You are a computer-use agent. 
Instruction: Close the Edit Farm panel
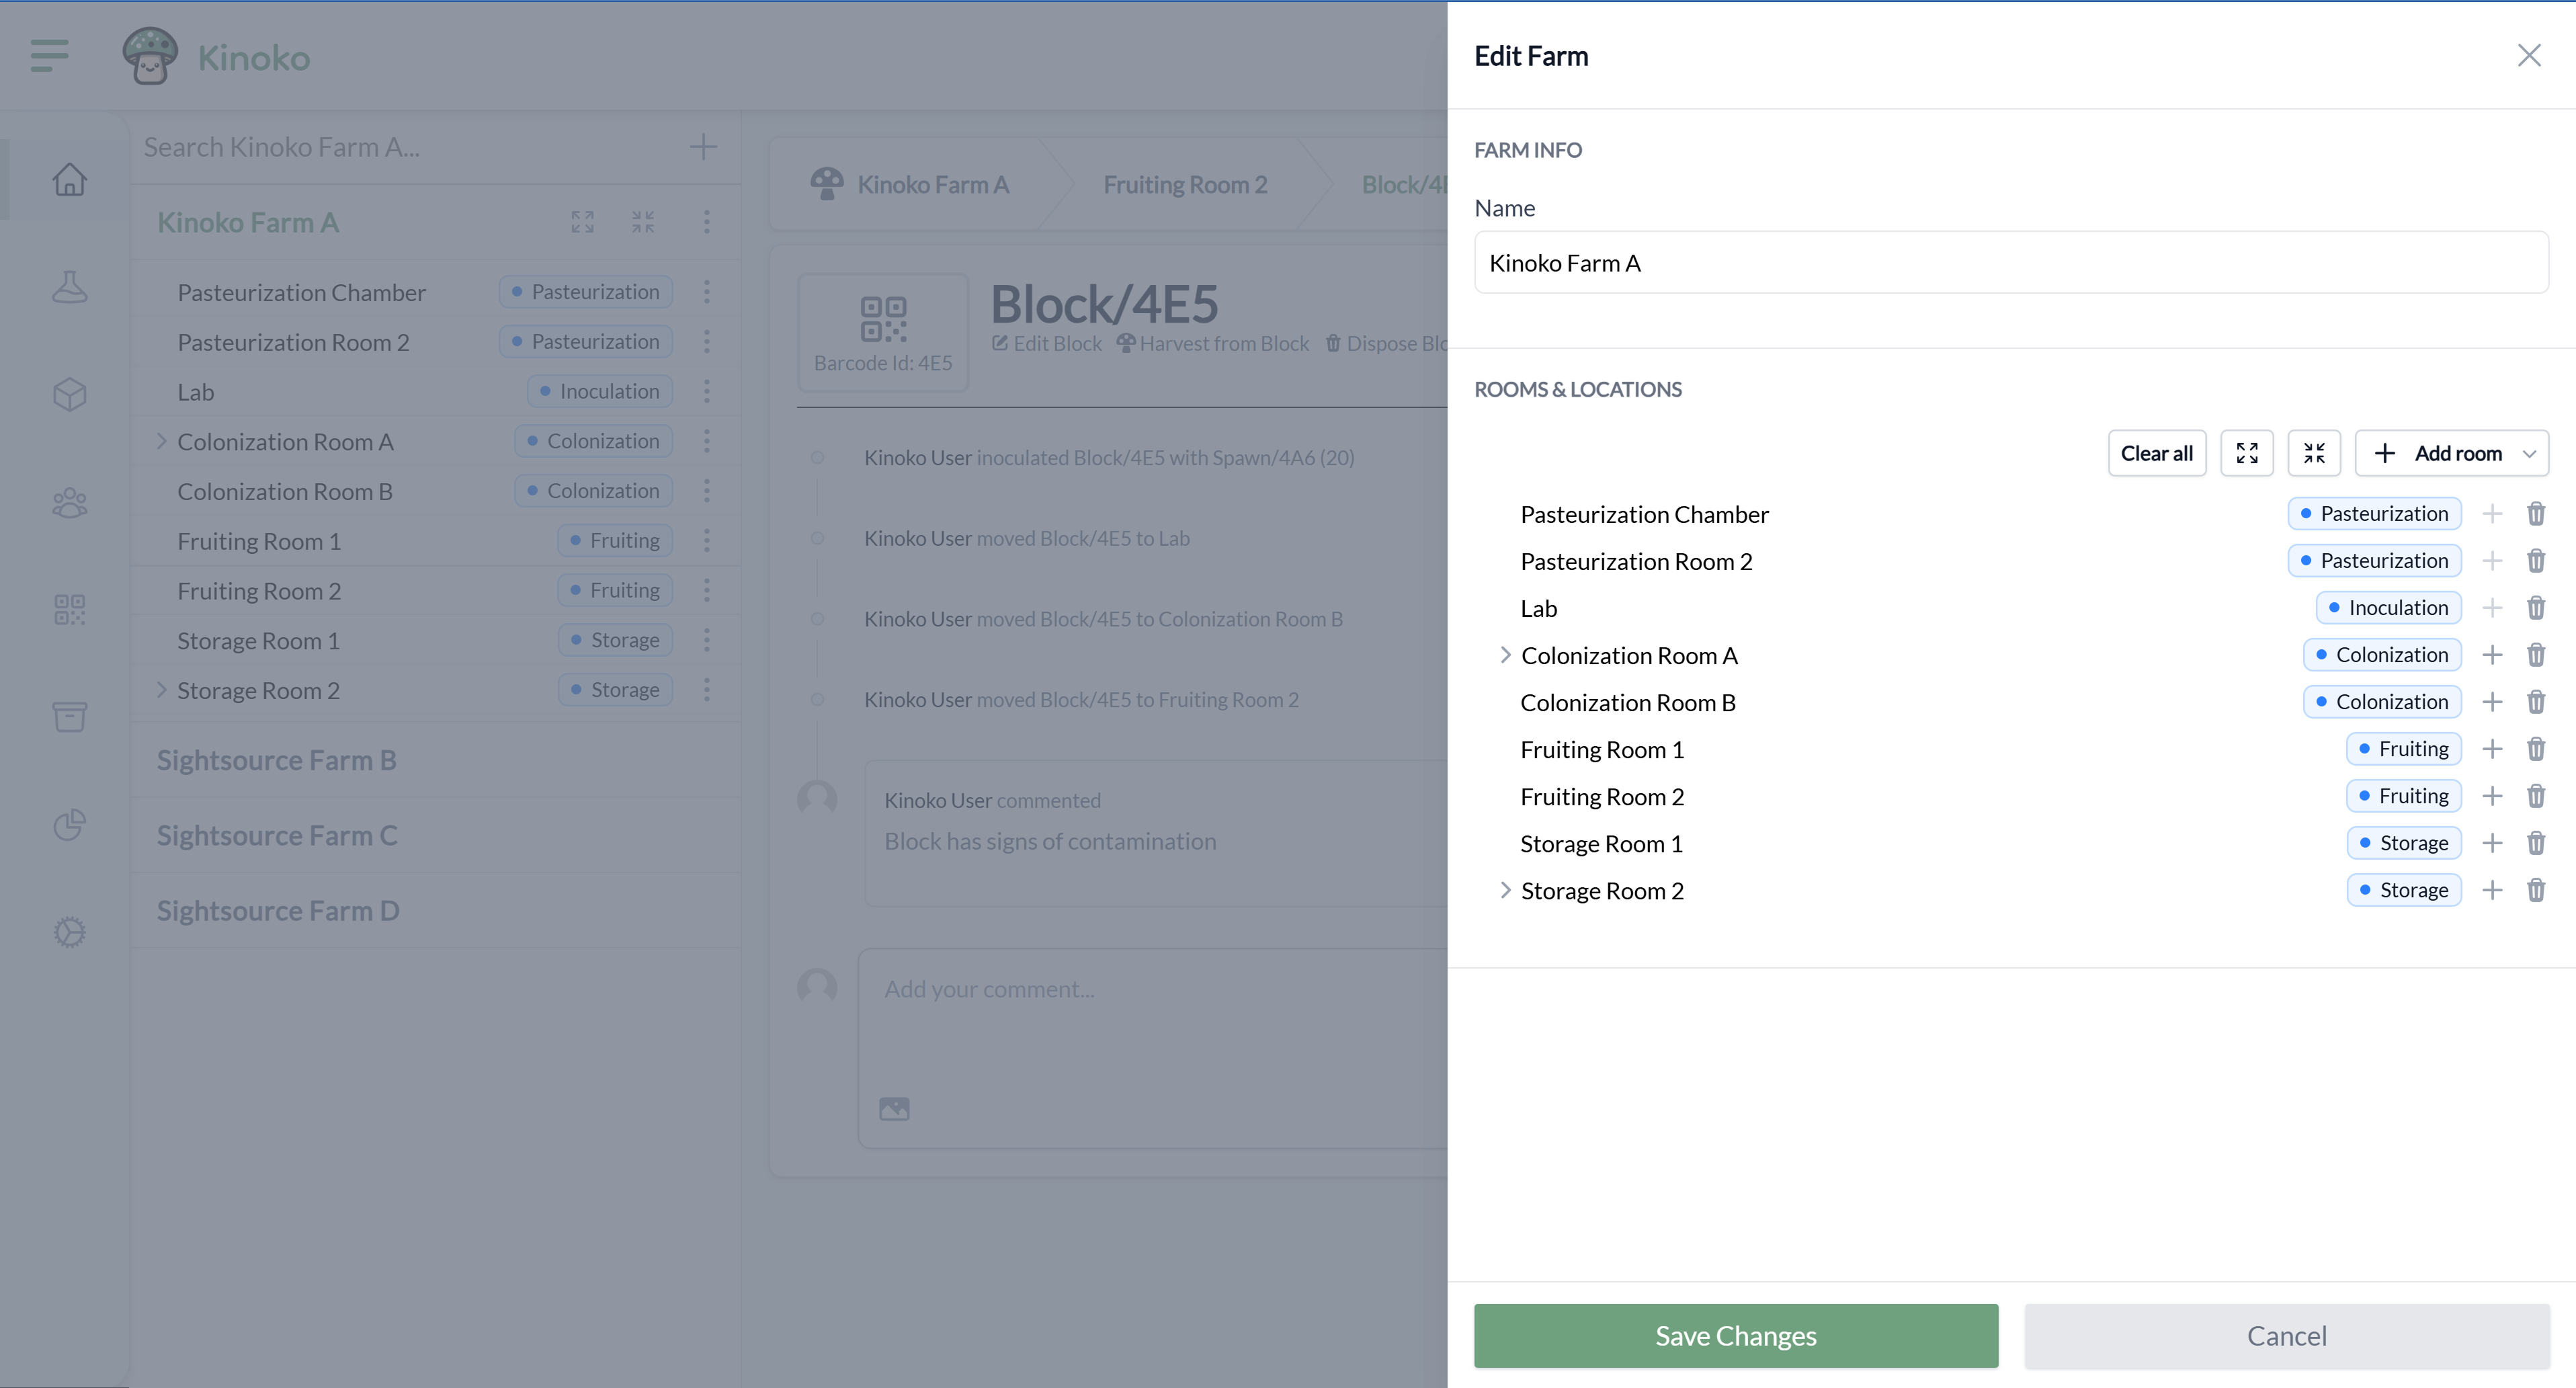point(2528,55)
